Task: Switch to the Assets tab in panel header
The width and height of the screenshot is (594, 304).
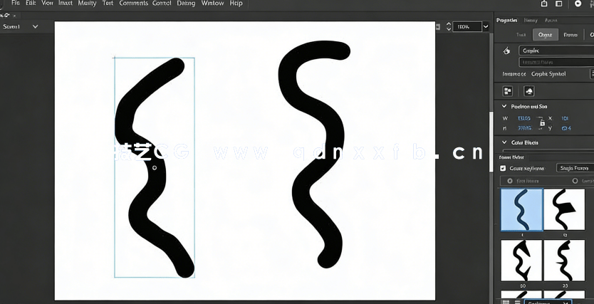Action: tap(551, 20)
